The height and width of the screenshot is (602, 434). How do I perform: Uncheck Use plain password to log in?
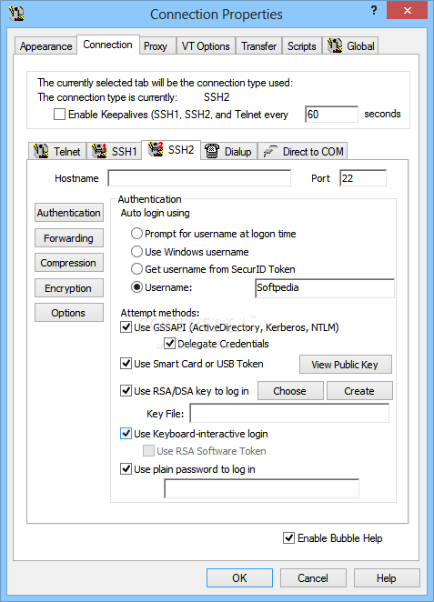[x=126, y=468]
